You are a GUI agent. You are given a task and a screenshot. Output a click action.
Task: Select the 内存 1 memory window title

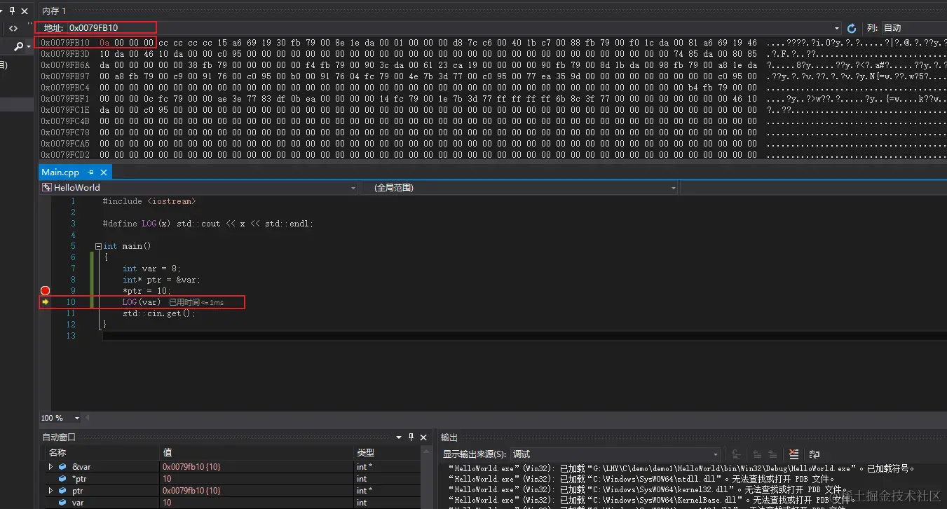(54, 11)
